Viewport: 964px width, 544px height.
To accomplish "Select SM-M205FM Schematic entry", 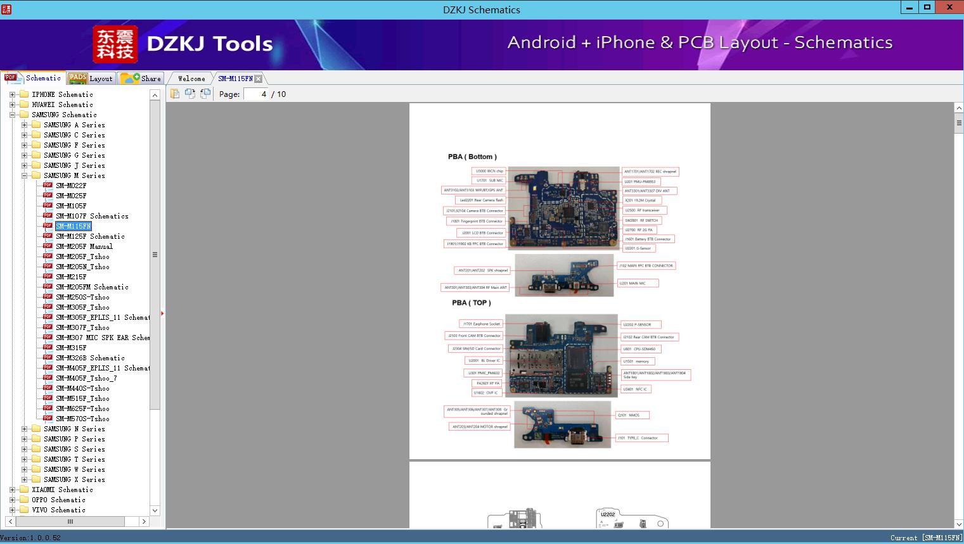I will point(92,287).
